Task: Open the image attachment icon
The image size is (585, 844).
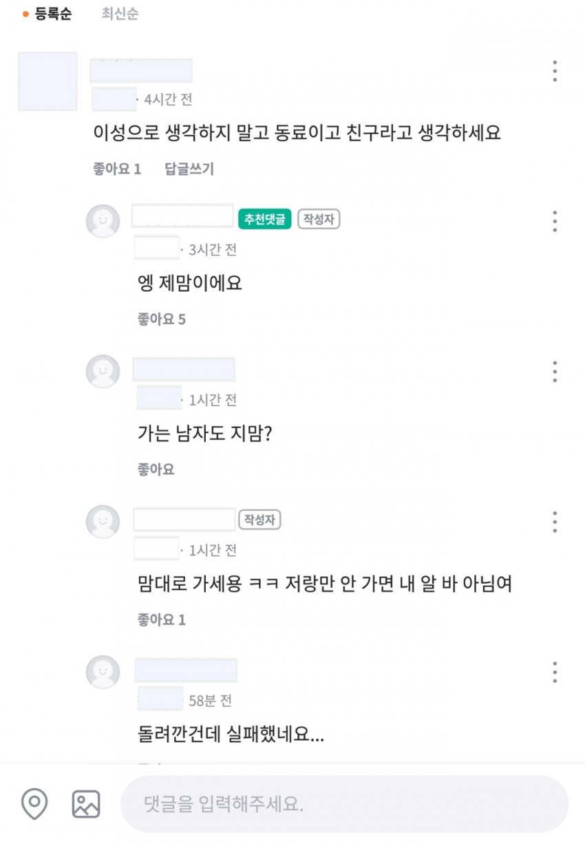Action: (86, 804)
